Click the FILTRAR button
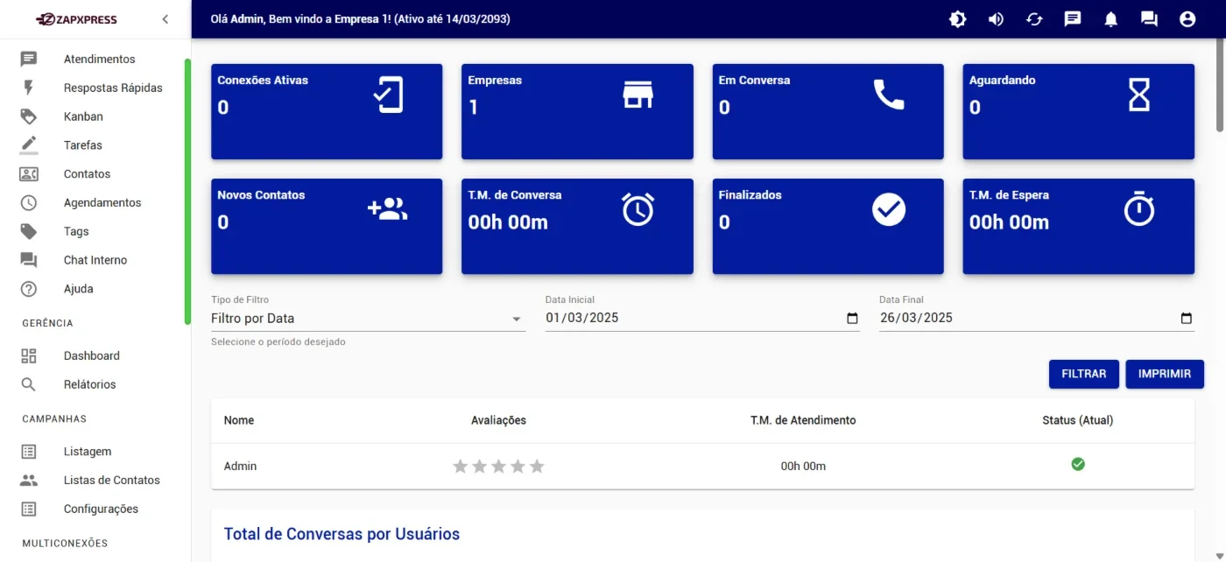Viewport: 1226px width, 562px height. click(x=1084, y=374)
